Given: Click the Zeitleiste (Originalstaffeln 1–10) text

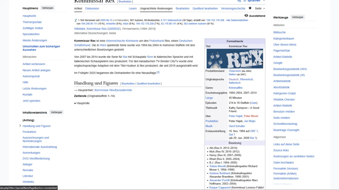Looking at the screenshot, I should (95, 96).
